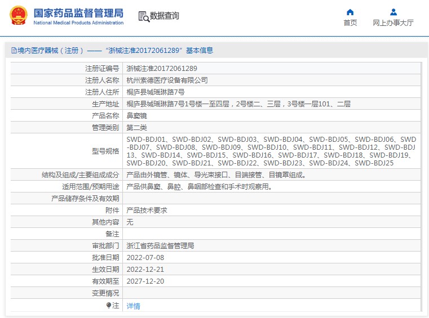The height and width of the screenshot is (318, 429).
Task: Click management category 第二类
Action: tap(136, 128)
